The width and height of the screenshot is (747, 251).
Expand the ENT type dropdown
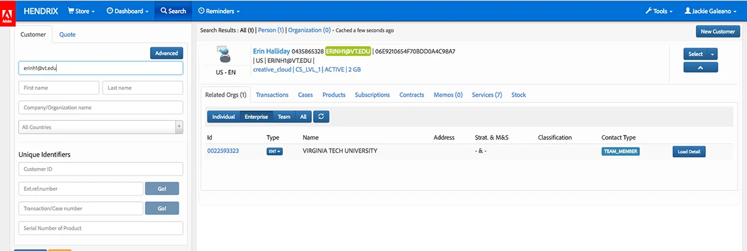click(x=274, y=151)
